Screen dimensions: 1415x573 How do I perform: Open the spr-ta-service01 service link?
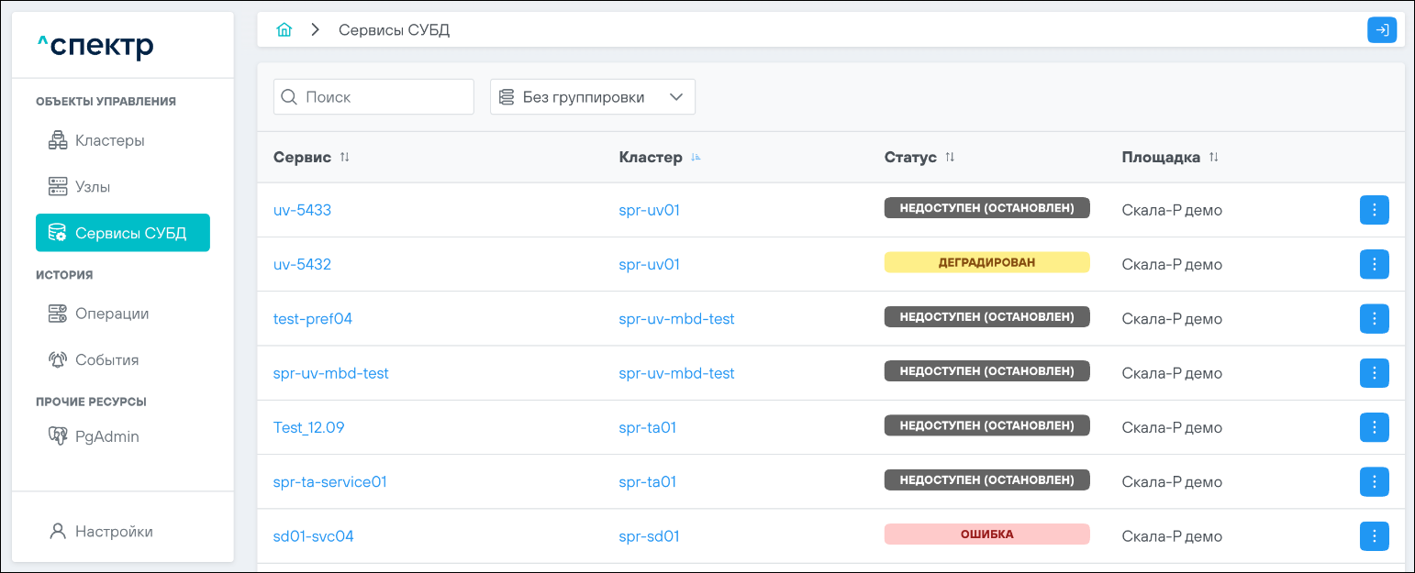330,481
